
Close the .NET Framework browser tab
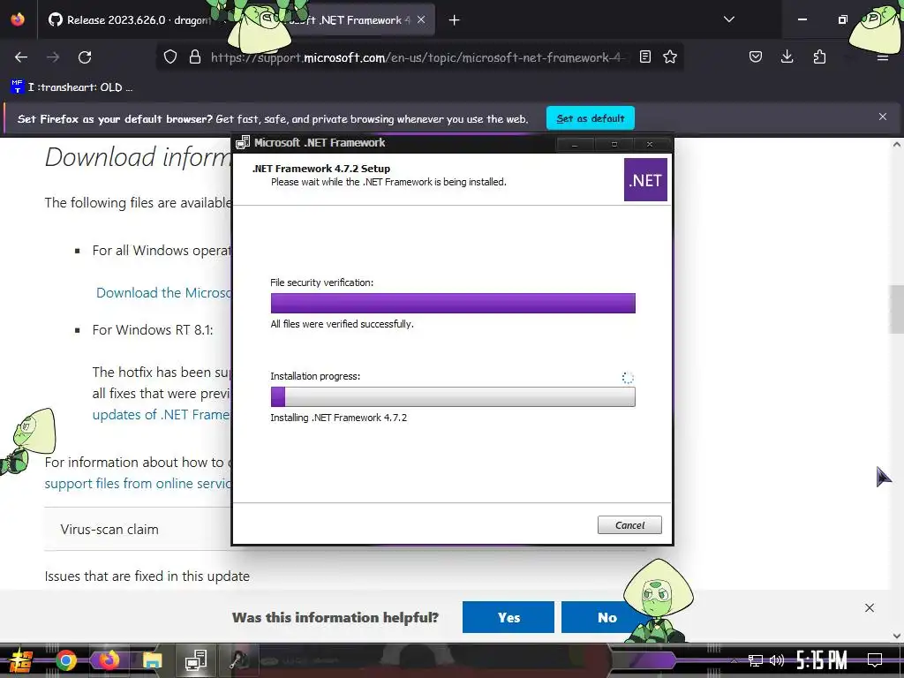click(421, 19)
